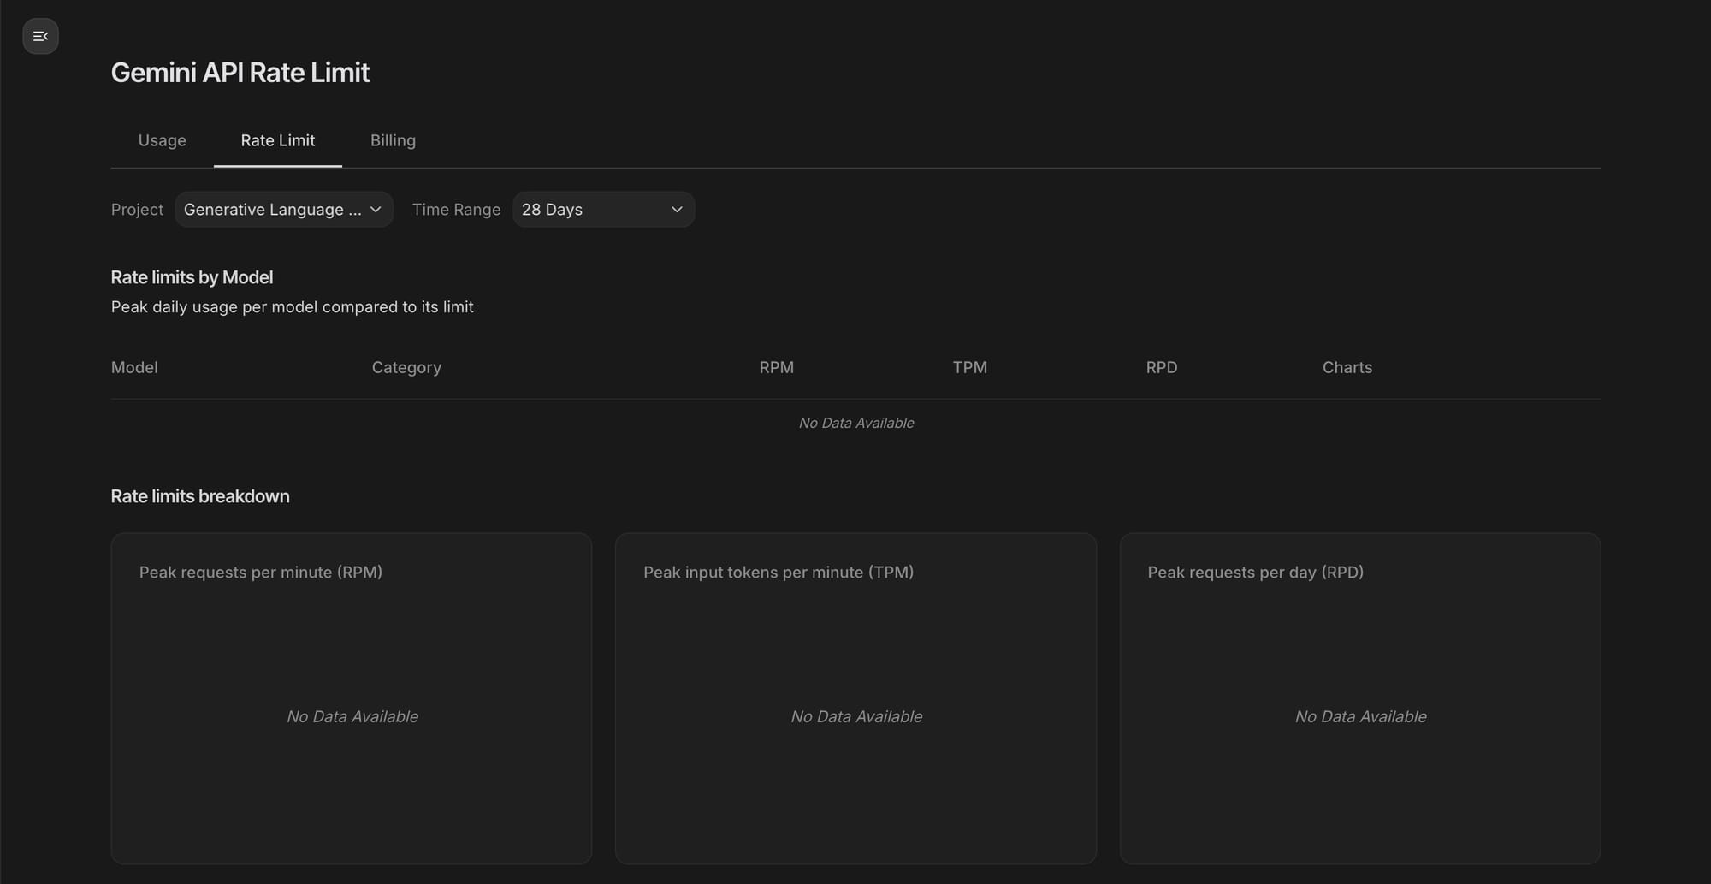Click Peak requests per day (RPD) title
Screen dimensions: 1711x884
click(x=1256, y=572)
